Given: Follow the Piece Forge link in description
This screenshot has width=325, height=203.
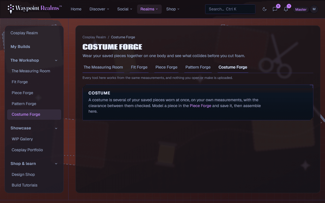Looking at the screenshot, I should click(201, 106).
